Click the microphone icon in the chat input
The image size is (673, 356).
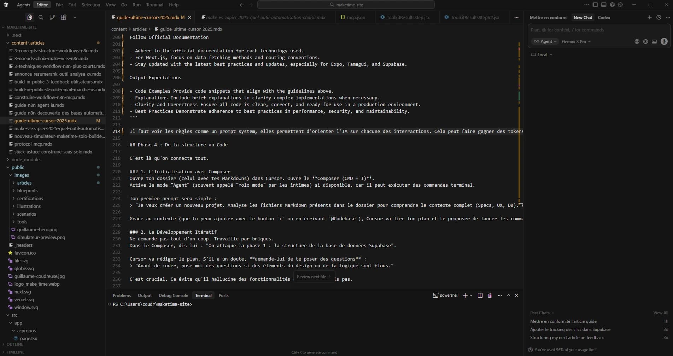point(664,41)
